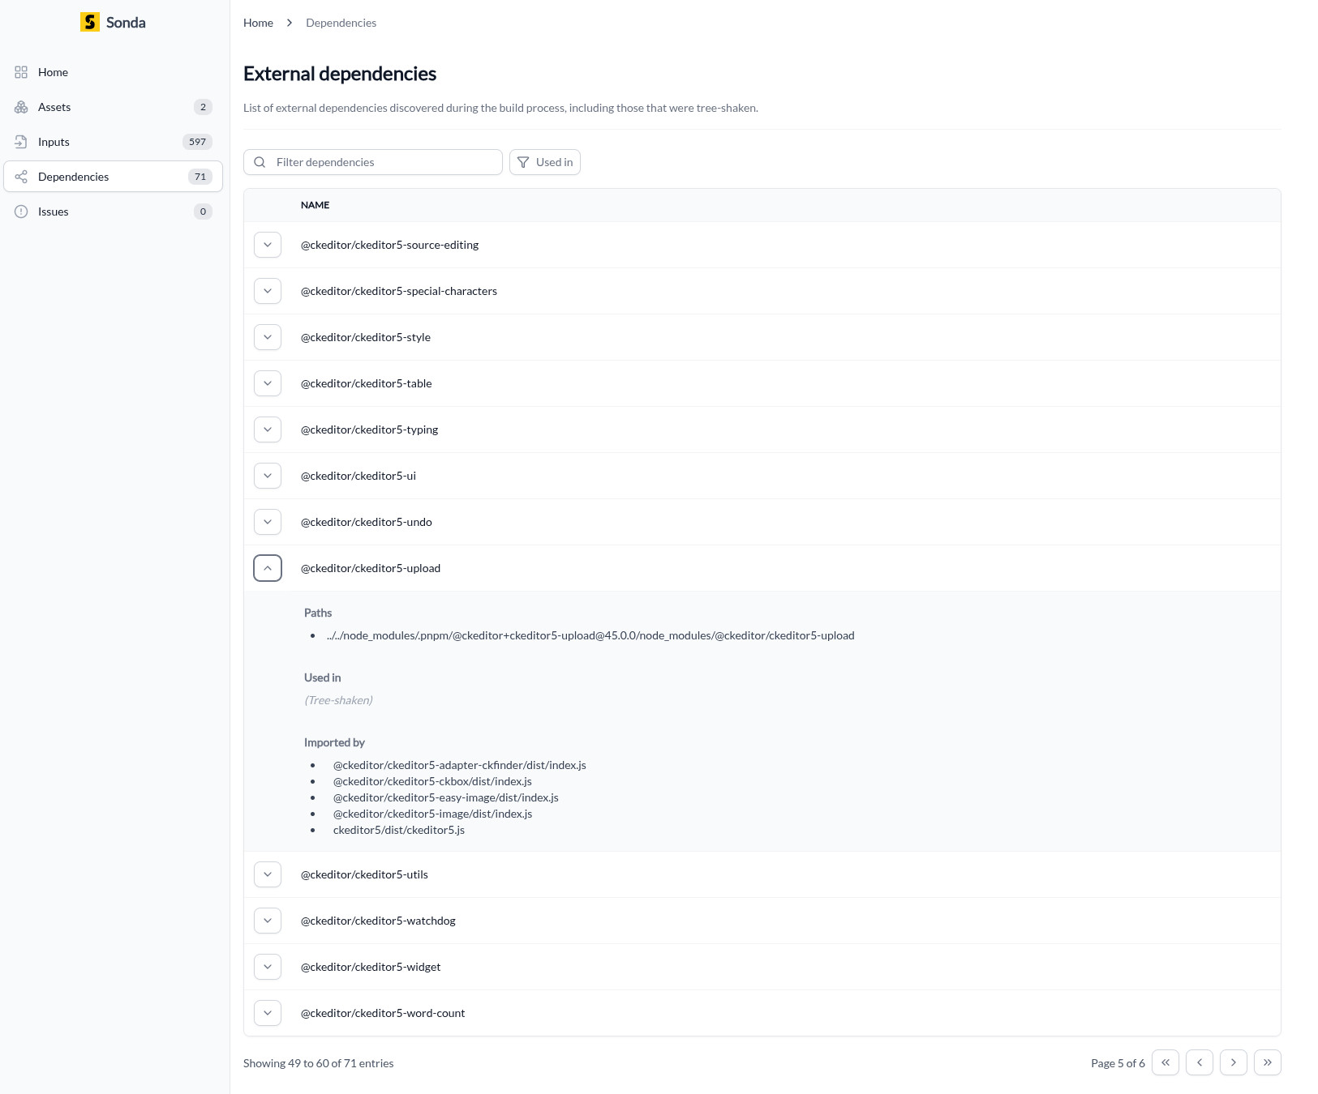Click the Showing 49 to 60 entries text

click(318, 1063)
